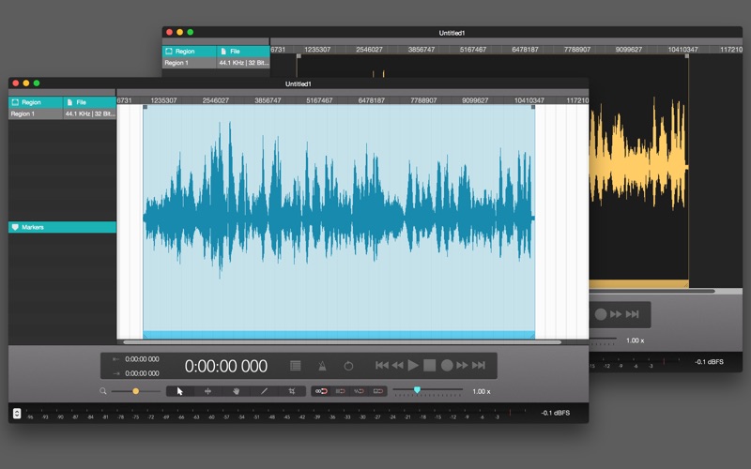The image size is (751, 469).
Task: Click 44.1 KHz | 32 Bit cell in back window
Action: [x=243, y=63]
